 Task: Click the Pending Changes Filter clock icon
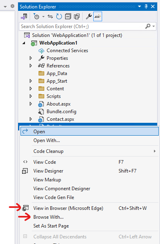pyautogui.click(x=36, y=16)
